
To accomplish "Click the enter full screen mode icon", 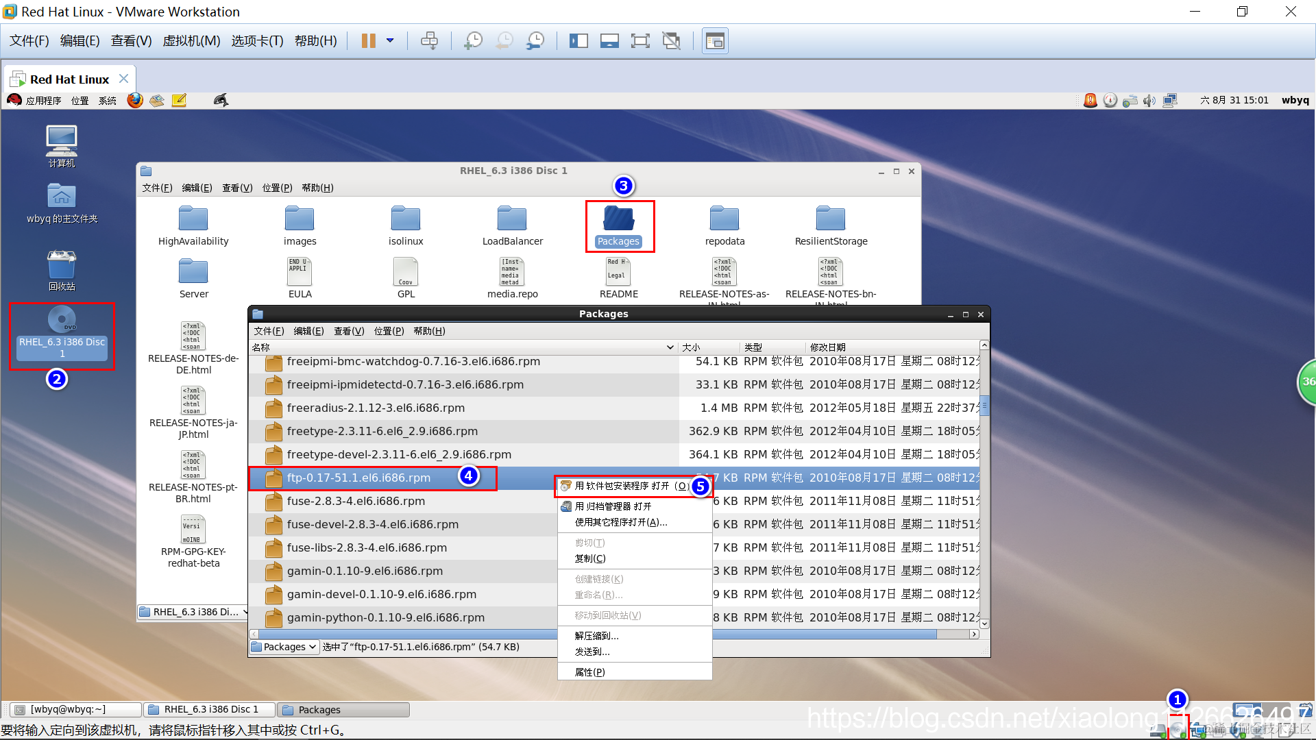I will (x=639, y=41).
